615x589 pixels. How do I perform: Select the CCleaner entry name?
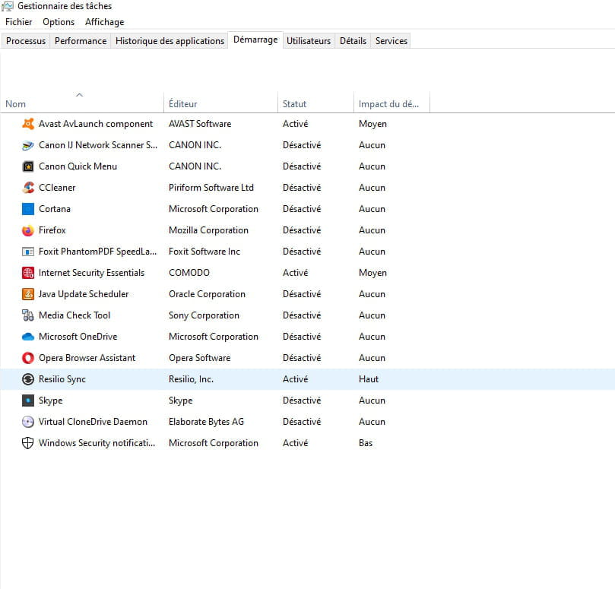tap(57, 188)
